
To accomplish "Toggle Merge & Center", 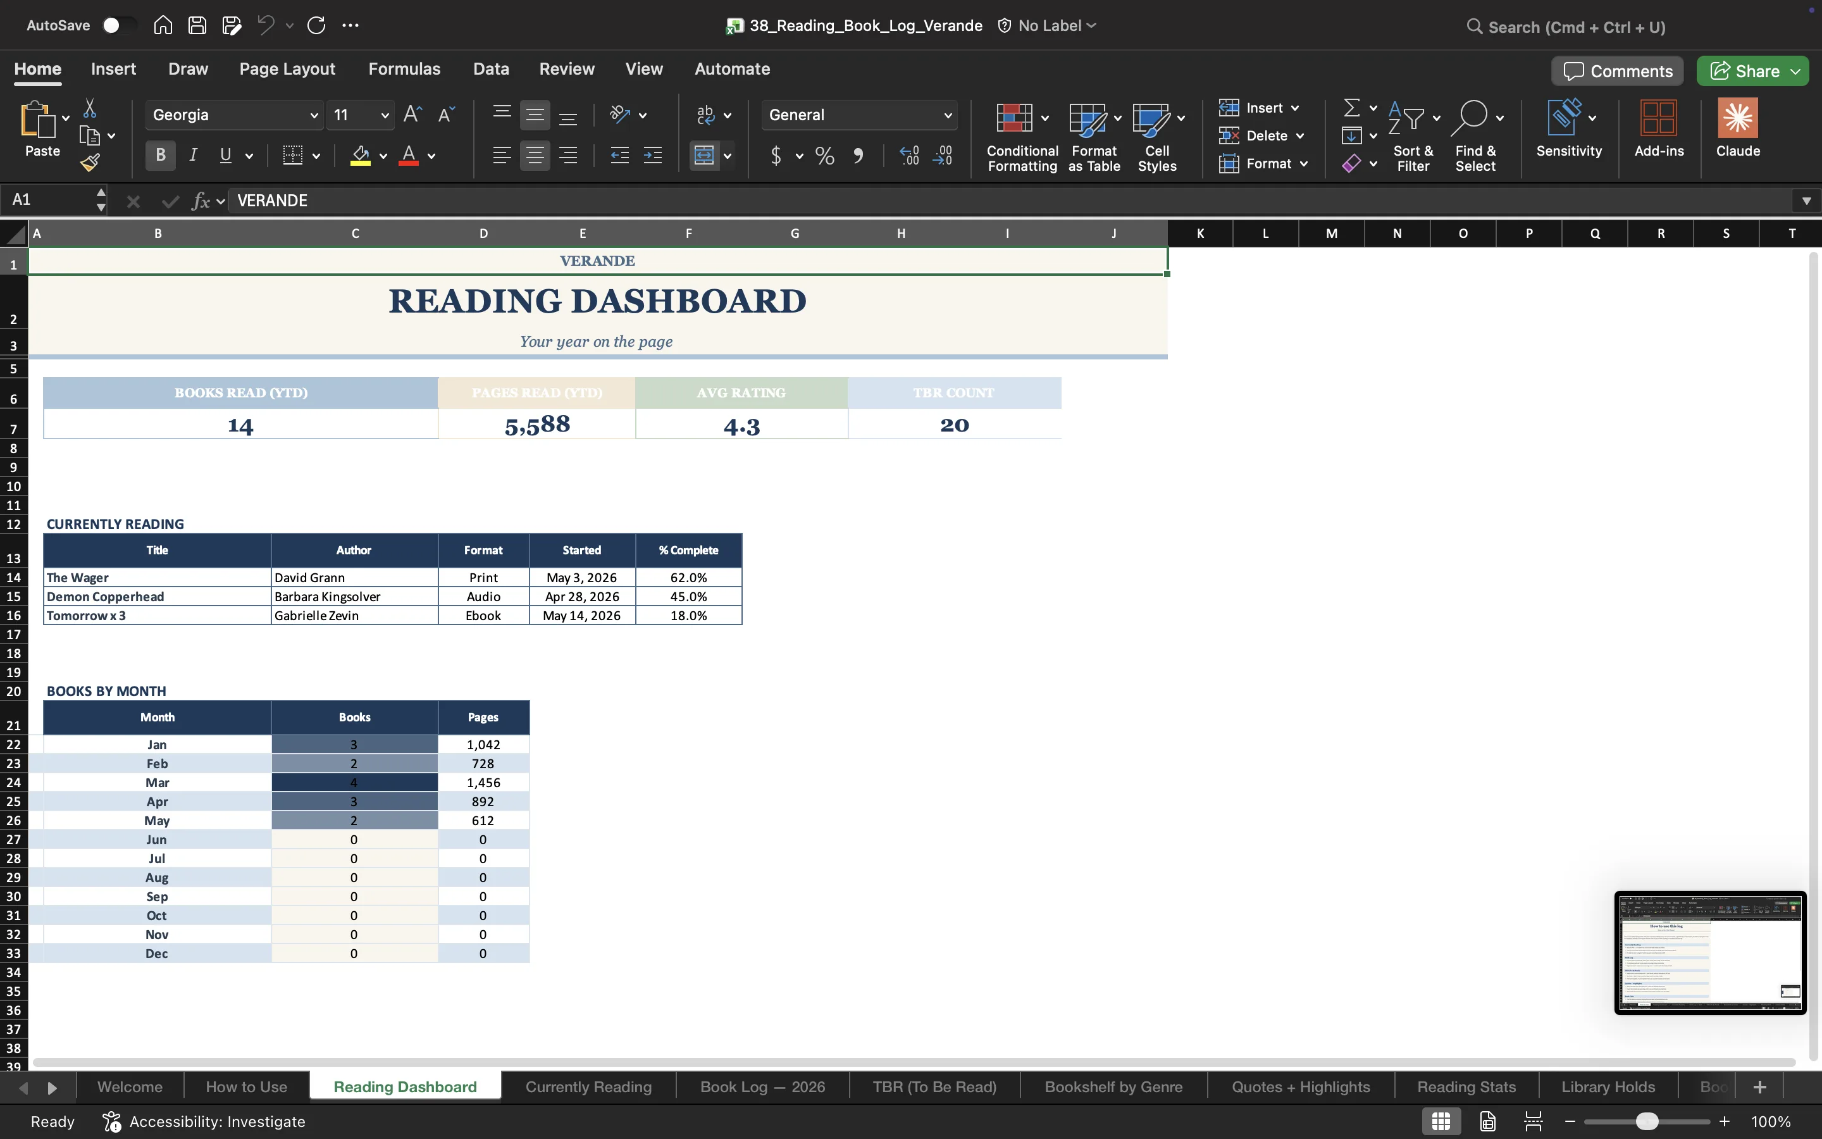I will 704,156.
